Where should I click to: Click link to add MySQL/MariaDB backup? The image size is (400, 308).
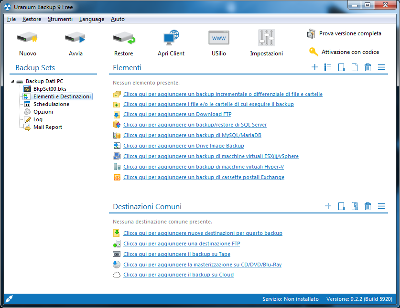(x=192, y=135)
